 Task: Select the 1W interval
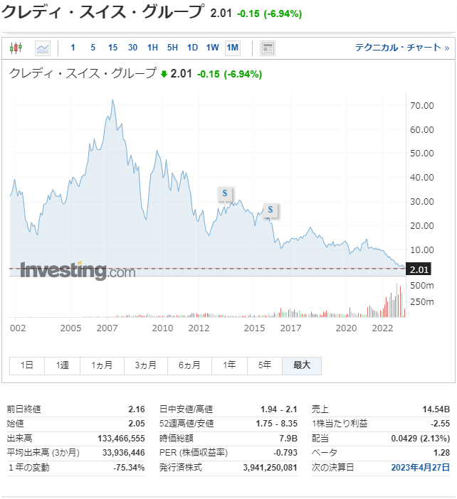click(x=213, y=48)
